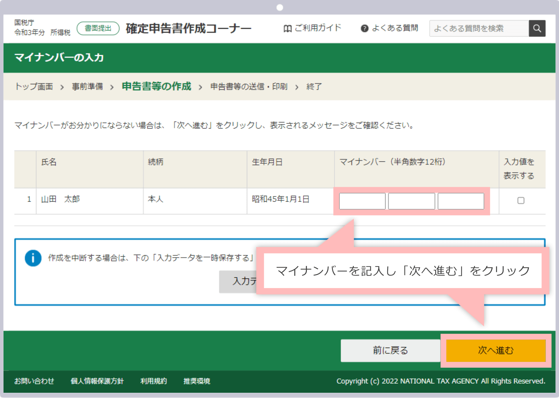Click 申告書等の作成 breadcrumb step
Screen dimensions: 559x398
pyautogui.click(x=156, y=86)
